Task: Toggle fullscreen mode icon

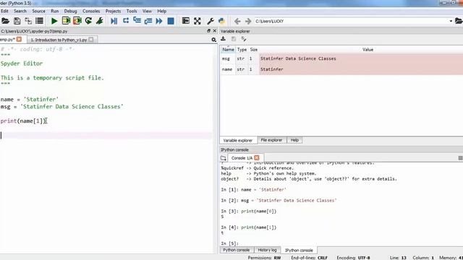Action: (x=197, y=21)
